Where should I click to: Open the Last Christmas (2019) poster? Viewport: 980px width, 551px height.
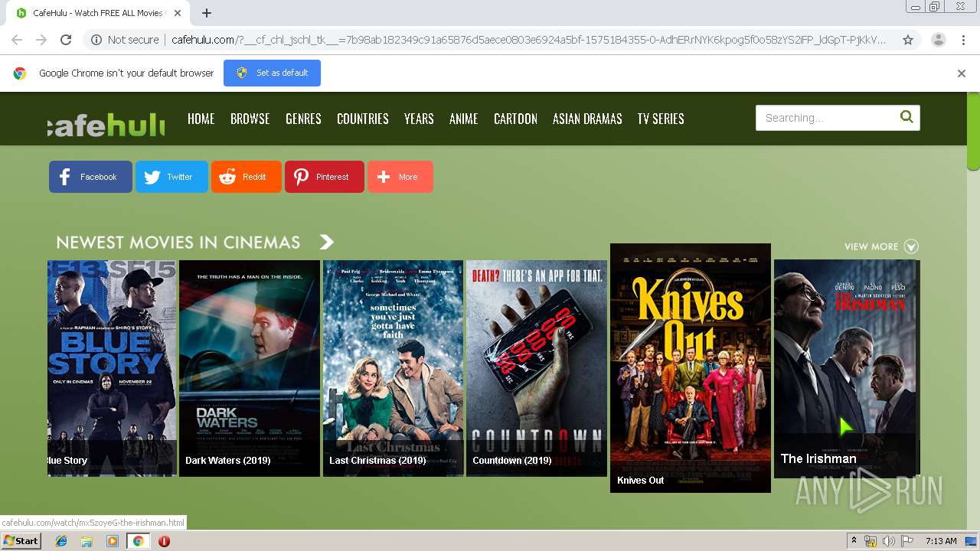tap(393, 368)
